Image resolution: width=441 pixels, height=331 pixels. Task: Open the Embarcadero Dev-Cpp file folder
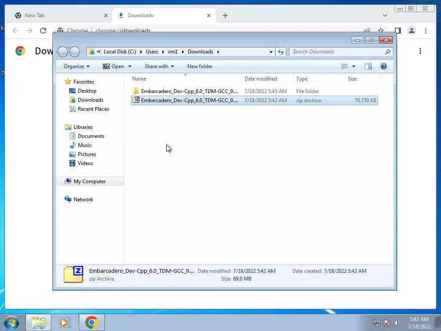tap(254, 91)
